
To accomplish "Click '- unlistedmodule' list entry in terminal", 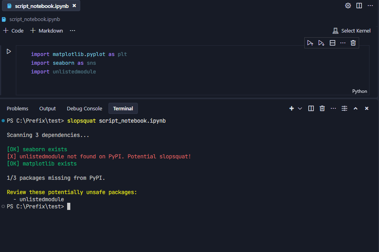I will (x=39, y=199).
